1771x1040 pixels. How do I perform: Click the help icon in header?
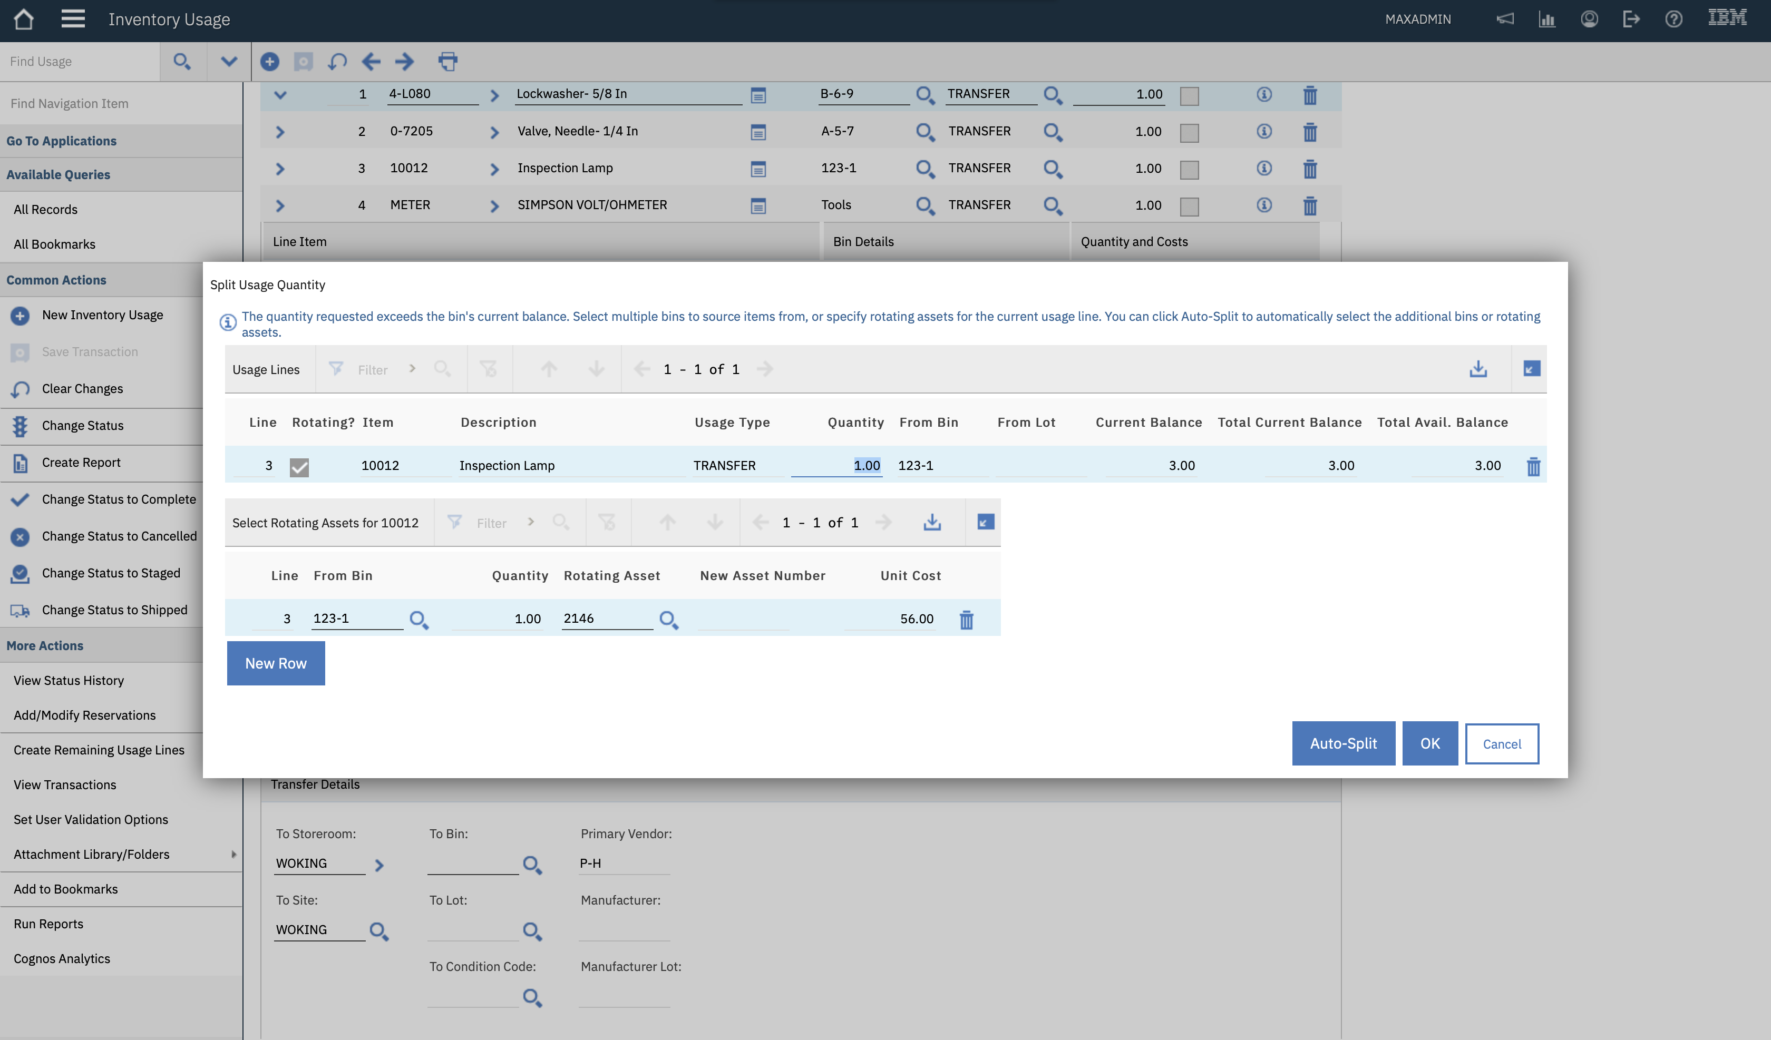pos(1673,19)
